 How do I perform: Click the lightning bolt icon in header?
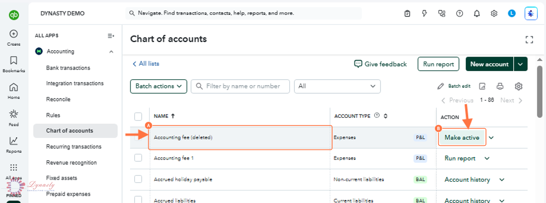[425, 14]
